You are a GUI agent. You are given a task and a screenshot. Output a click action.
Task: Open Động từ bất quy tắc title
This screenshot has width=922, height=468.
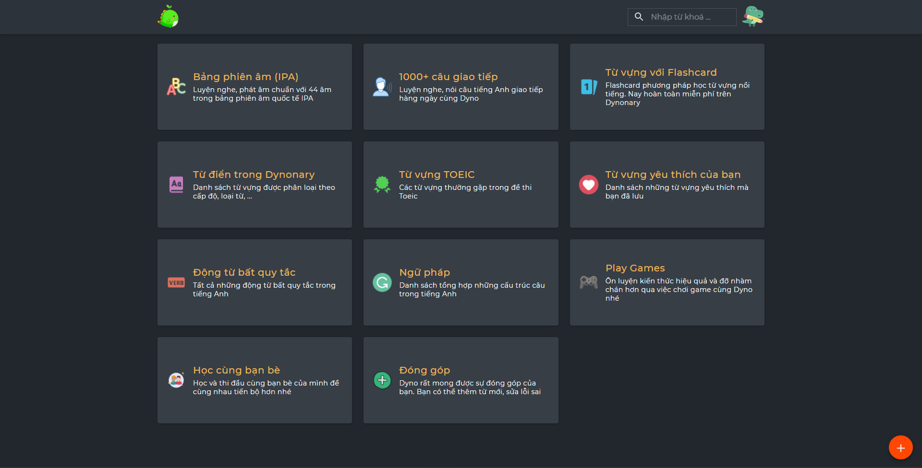[244, 272]
